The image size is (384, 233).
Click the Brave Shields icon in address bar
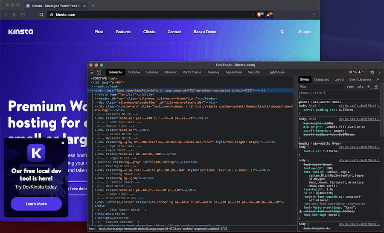(x=259, y=15)
